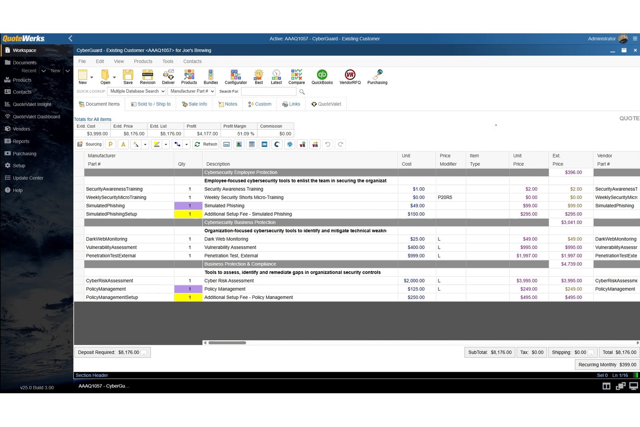Select yellow Qty cell for SimulatedPhishingSetup
This screenshot has height=427, width=640.
[188, 214]
